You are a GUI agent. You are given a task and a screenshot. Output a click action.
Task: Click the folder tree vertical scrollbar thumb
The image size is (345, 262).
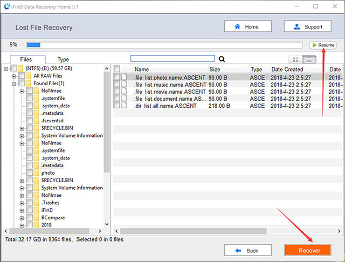click(107, 122)
